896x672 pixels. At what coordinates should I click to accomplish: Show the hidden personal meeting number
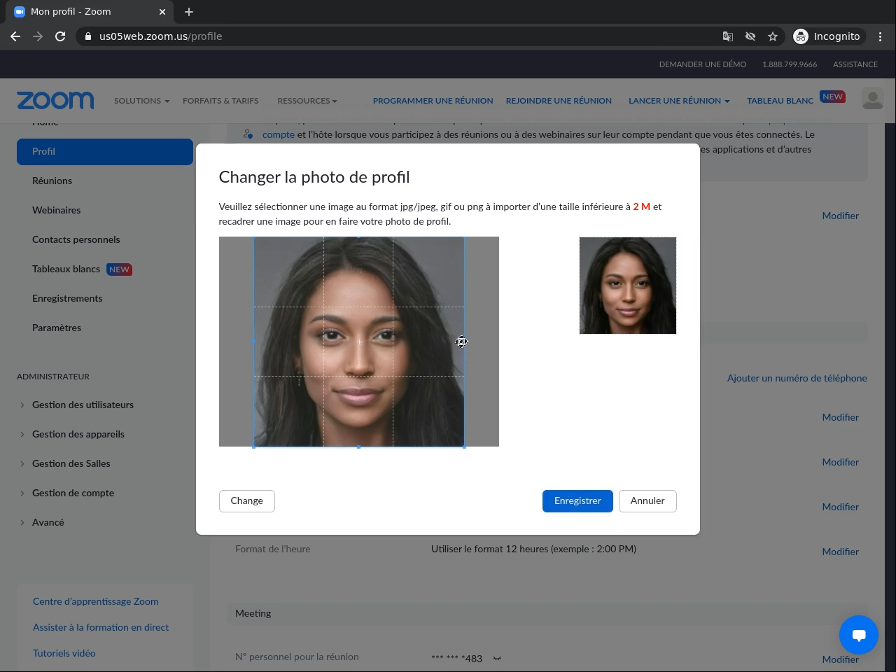pos(497,659)
